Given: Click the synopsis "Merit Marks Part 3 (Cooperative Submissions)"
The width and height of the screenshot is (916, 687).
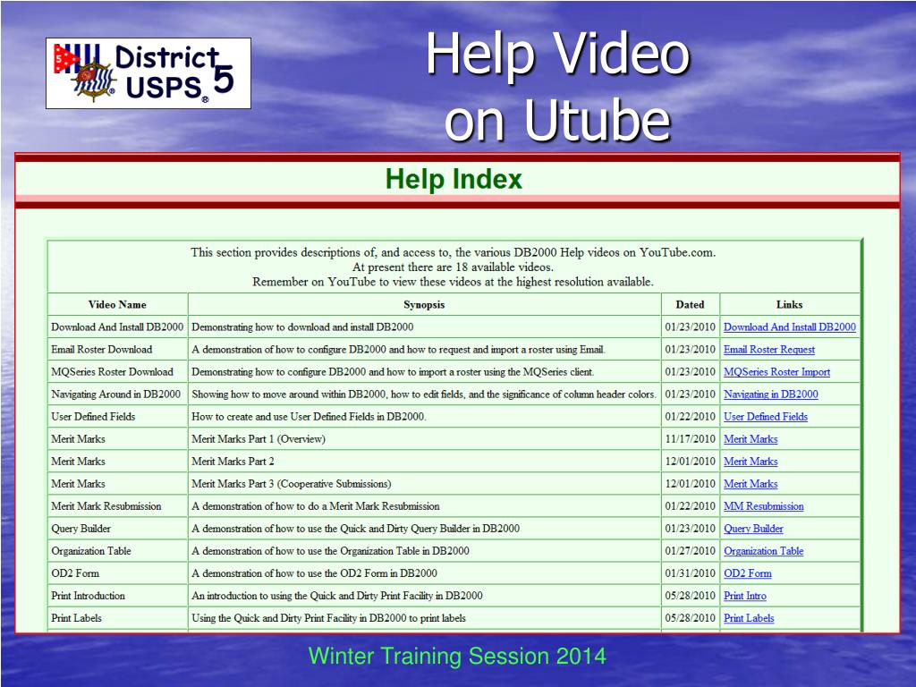Looking at the screenshot, I should click(x=292, y=484).
